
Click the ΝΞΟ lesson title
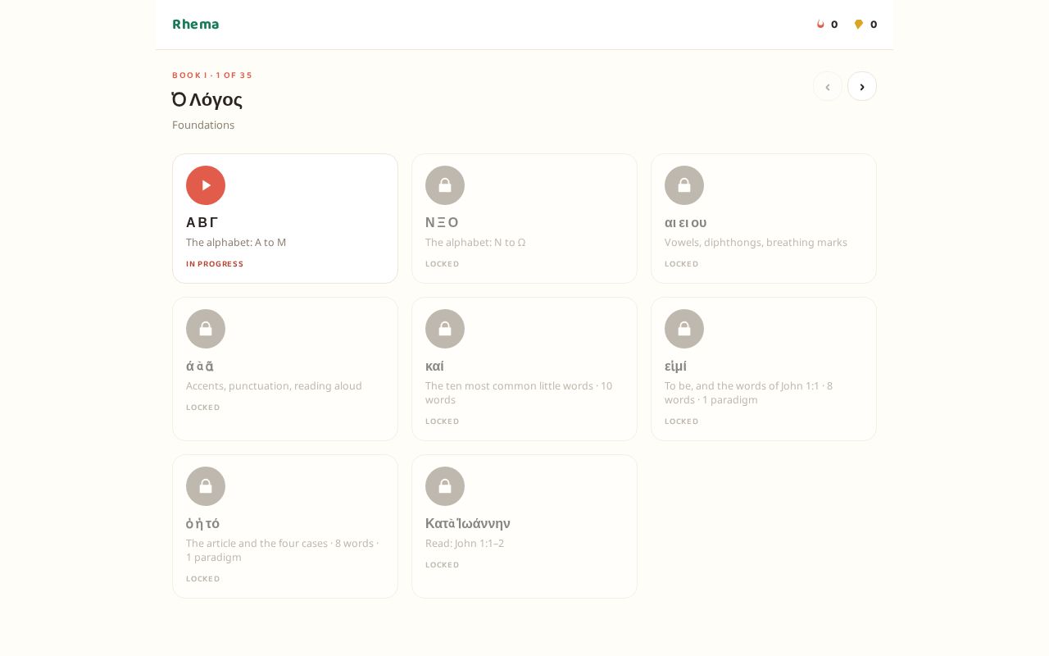tap(442, 222)
